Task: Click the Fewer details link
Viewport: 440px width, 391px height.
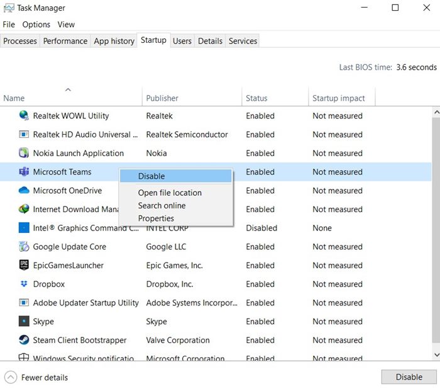Action: (x=45, y=378)
